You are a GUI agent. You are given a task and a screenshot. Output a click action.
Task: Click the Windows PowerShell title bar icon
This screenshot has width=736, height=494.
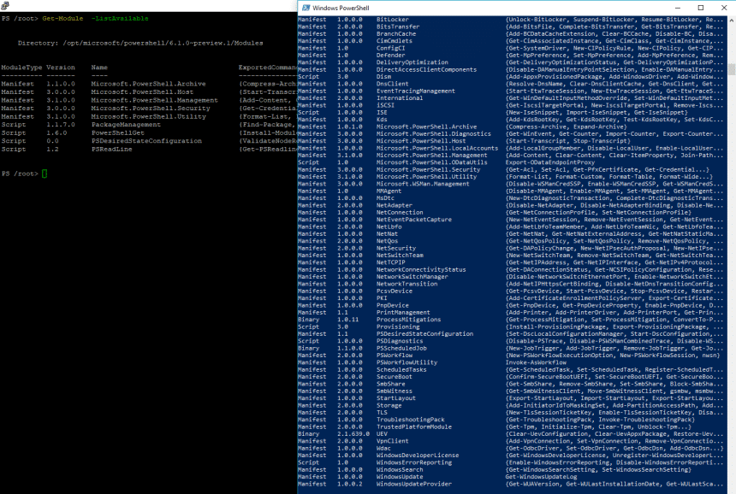(306, 8)
